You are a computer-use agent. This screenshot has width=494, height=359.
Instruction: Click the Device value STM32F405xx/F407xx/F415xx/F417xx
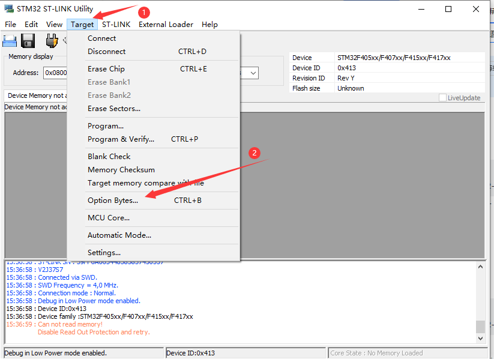(x=394, y=58)
